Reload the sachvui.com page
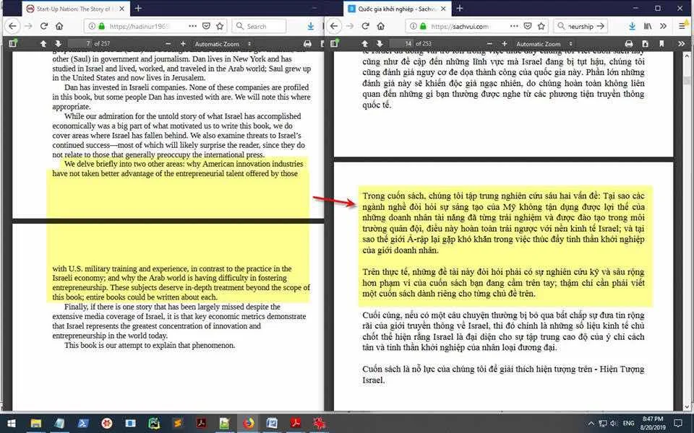694x433 pixels. [x=365, y=26]
